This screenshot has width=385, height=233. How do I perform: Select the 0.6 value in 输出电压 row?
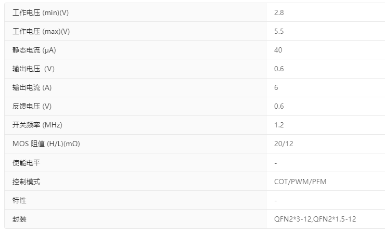pyautogui.click(x=279, y=69)
